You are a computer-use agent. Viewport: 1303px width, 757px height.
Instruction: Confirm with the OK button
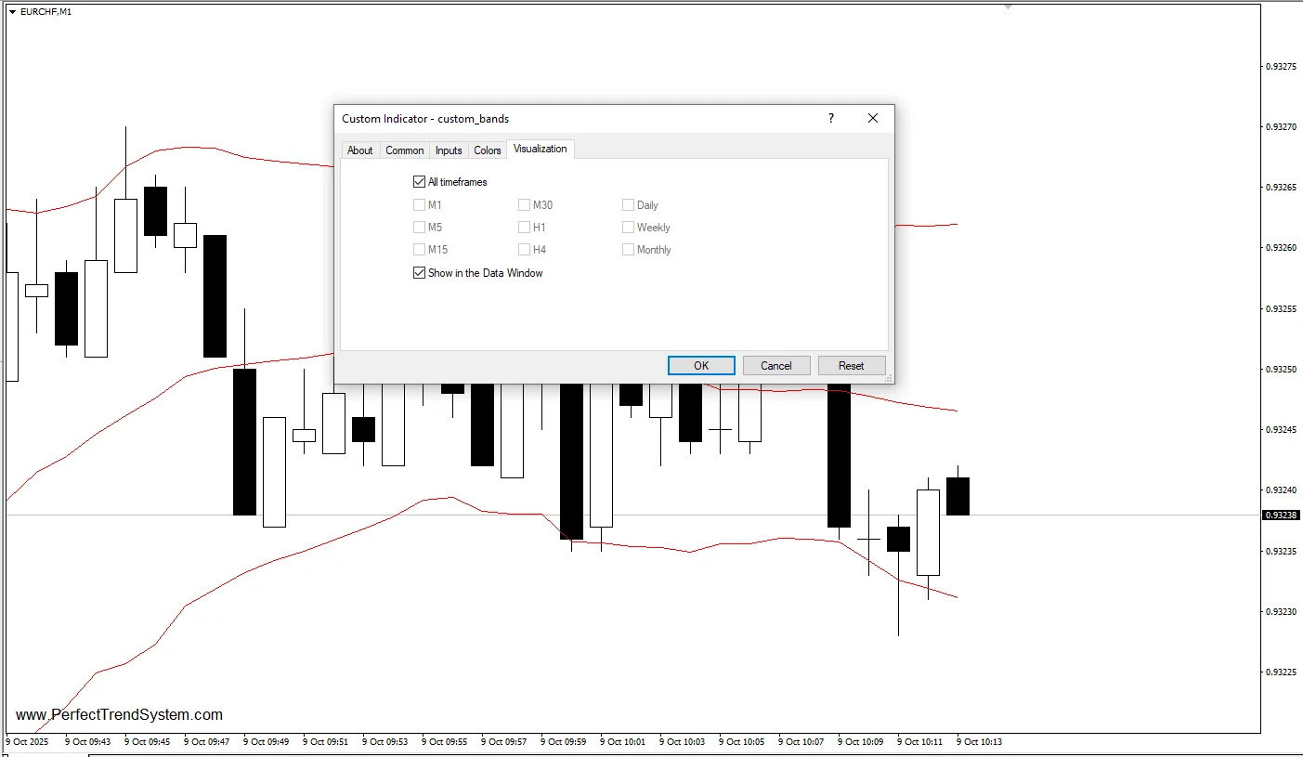tap(701, 366)
